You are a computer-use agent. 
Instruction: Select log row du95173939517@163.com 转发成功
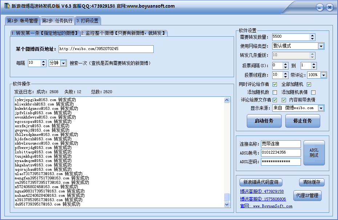tap(47, 204)
